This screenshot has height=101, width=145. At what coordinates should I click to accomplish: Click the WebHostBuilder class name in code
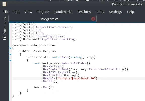[x=74, y=63]
